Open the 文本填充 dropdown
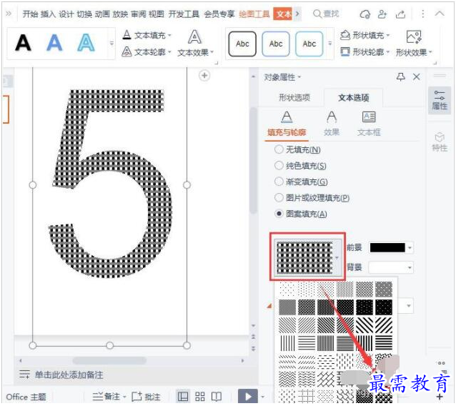456x406 pixels. [147, 35]
